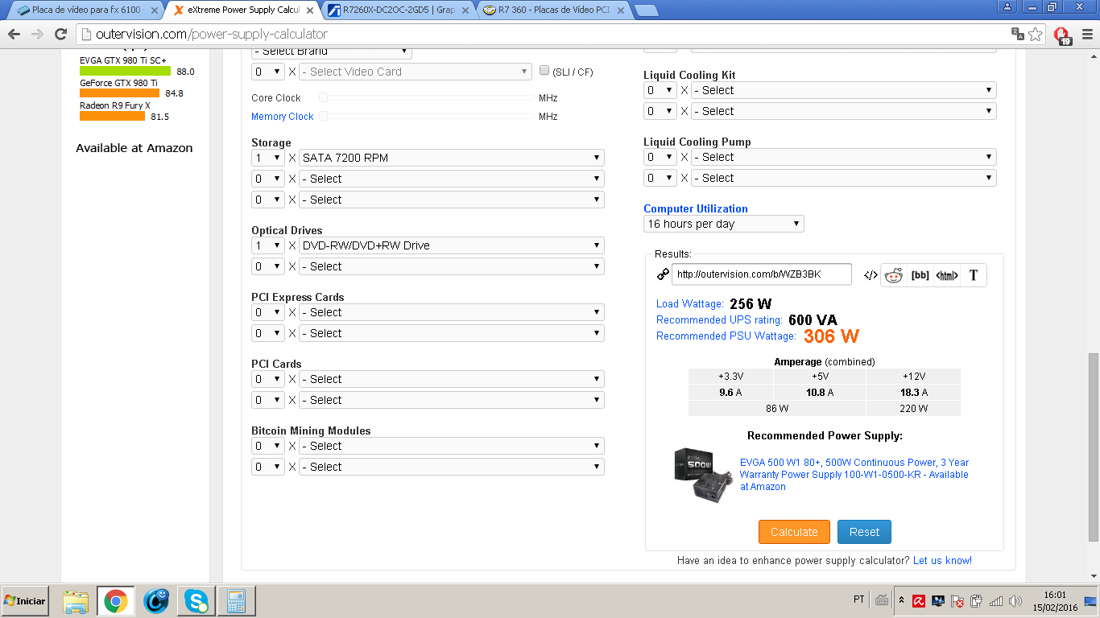Image resolution: width=1100 pixels, height=618 pixels.
Task: Open the Computer Utilization hours dropdown
Action: pyautogui.click(x=724, y=224)
